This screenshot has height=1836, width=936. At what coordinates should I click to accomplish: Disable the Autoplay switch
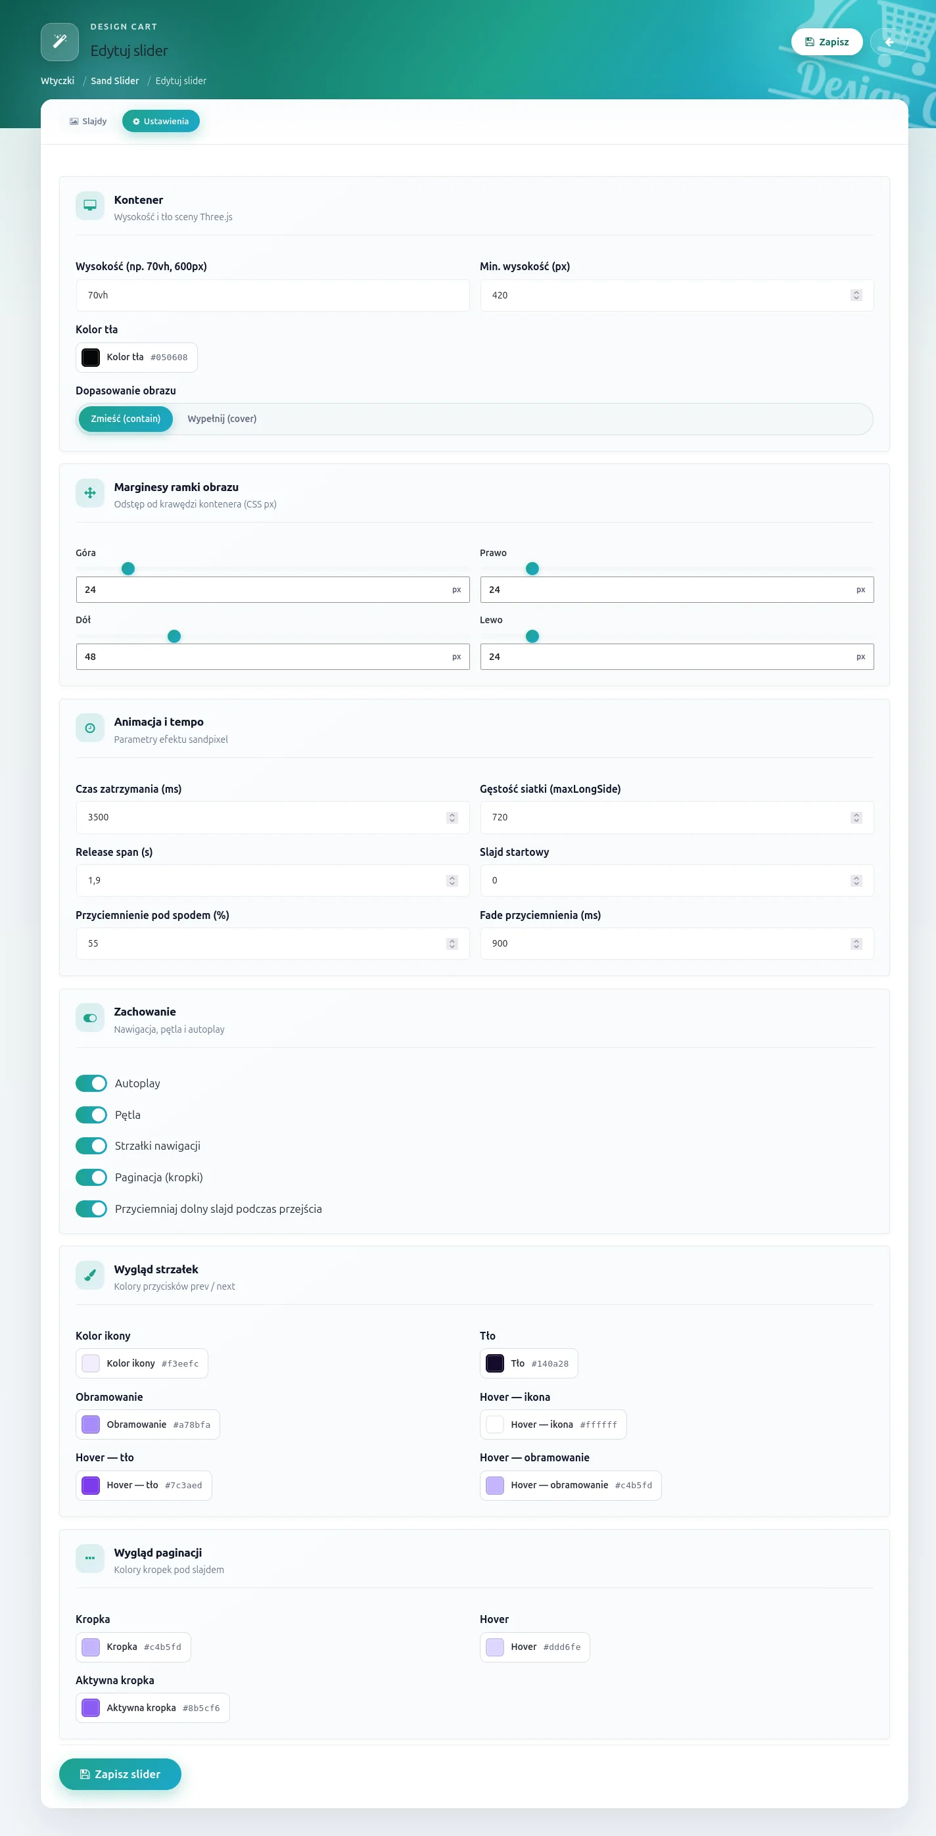pyautogui.click(x=91, y=1083)
